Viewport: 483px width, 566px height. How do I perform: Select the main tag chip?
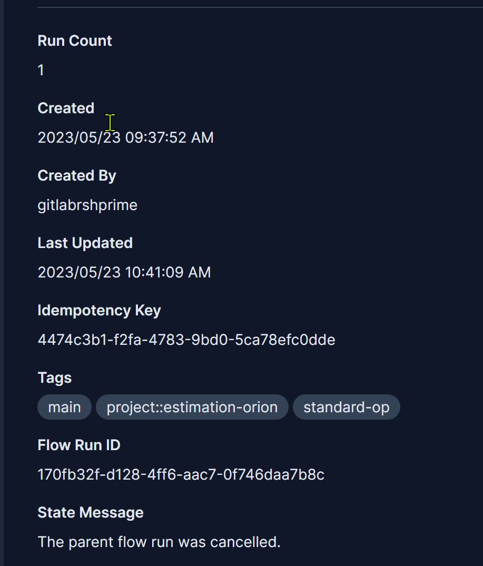tap(64, 406)
